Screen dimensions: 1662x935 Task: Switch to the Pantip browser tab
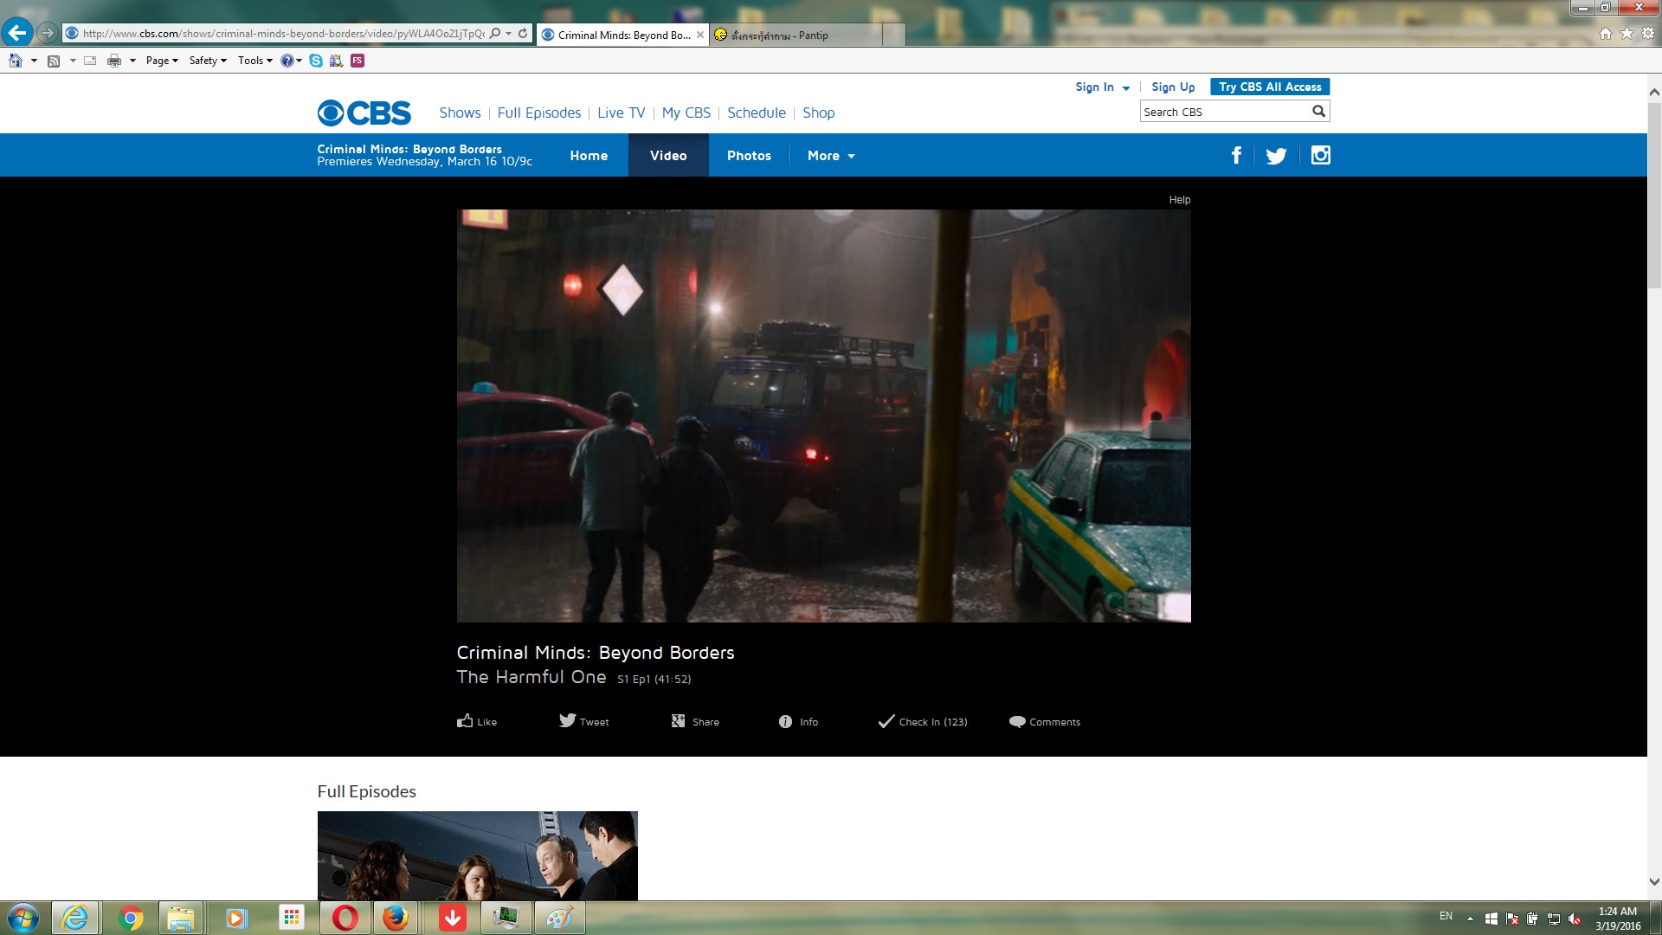click(796, 35)
